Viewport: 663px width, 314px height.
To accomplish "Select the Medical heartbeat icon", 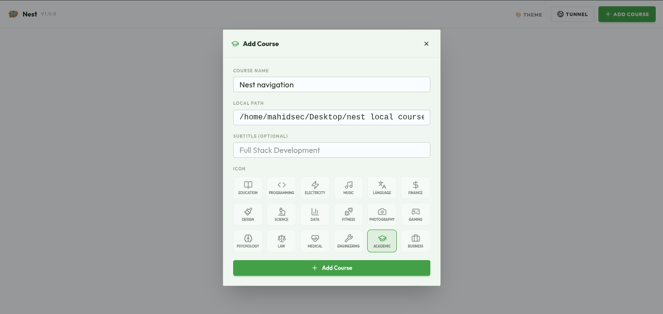I will 315,241.
